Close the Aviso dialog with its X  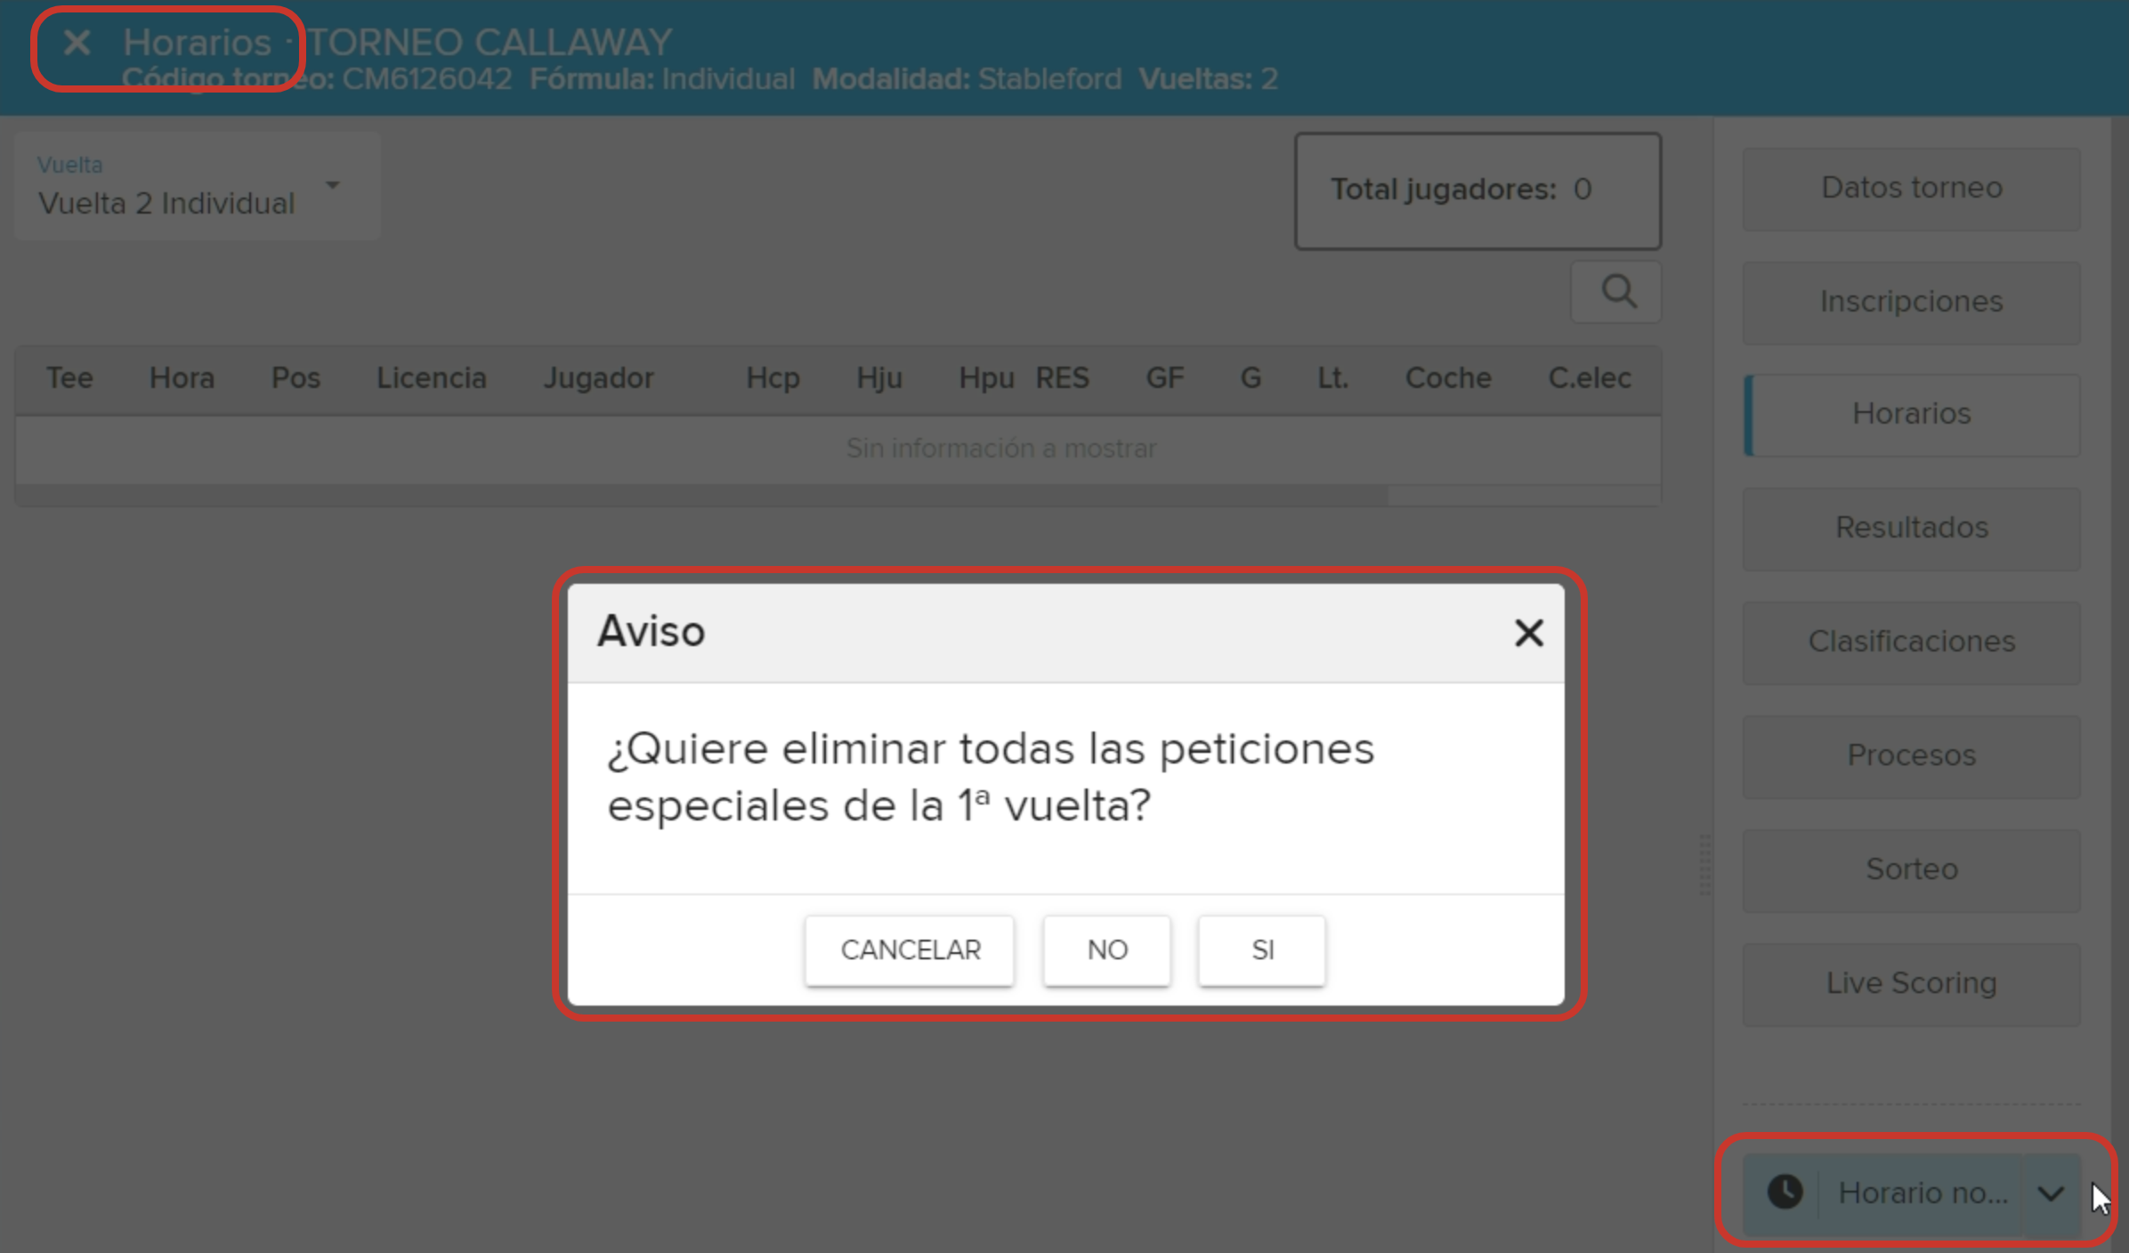click(x=1528, y=633)
